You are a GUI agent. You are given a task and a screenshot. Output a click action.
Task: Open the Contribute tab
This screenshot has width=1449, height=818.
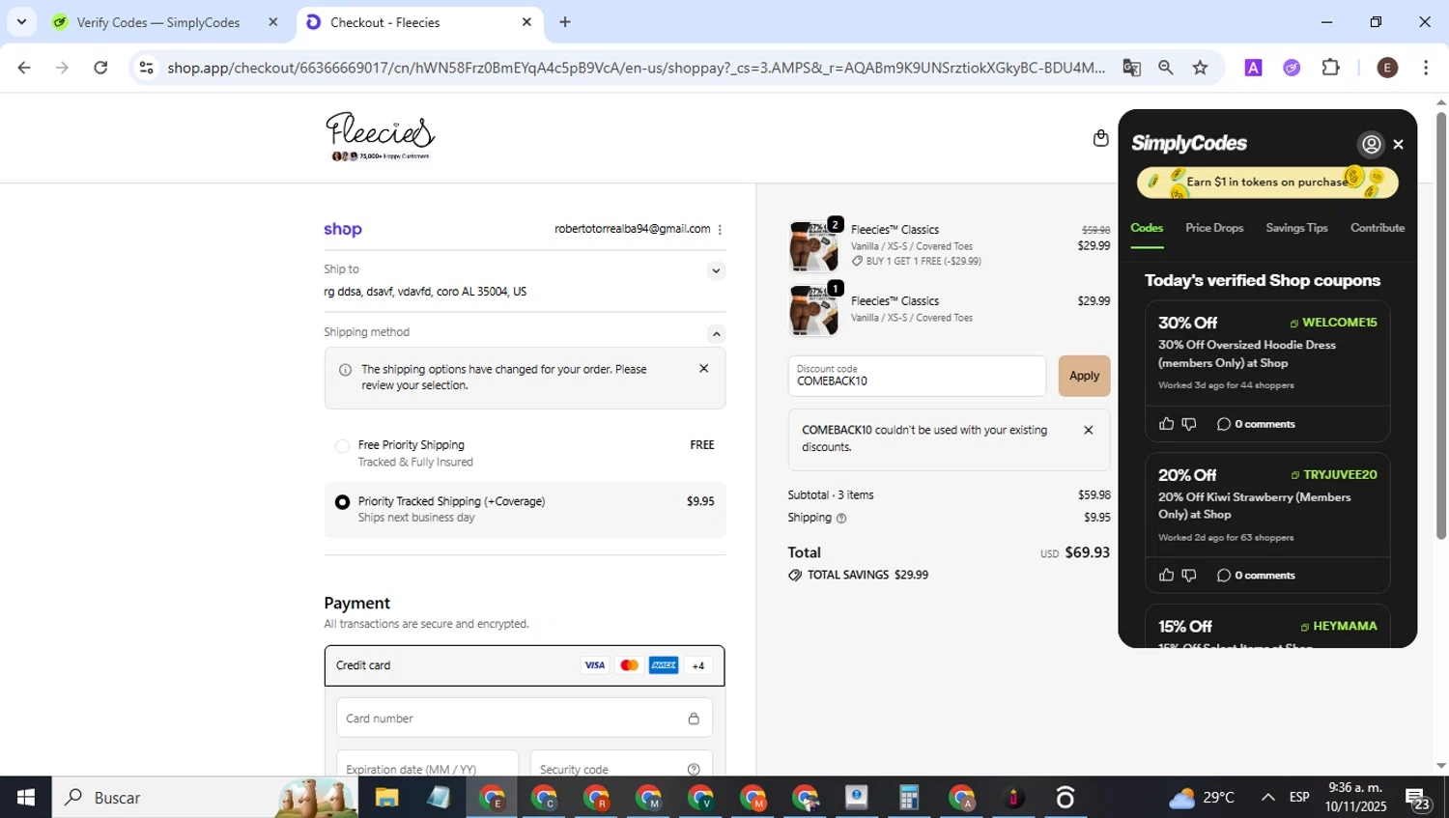point(1378,228)
